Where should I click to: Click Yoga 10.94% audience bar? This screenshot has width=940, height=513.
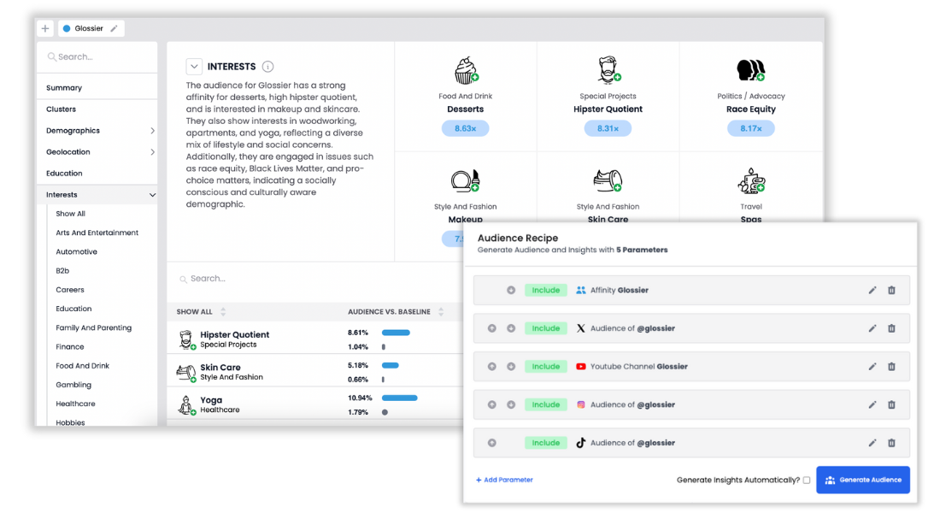click(399, 398)
